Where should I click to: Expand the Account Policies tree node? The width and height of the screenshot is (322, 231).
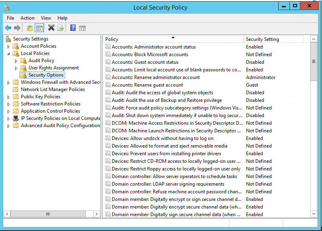[x=9, y=47]
